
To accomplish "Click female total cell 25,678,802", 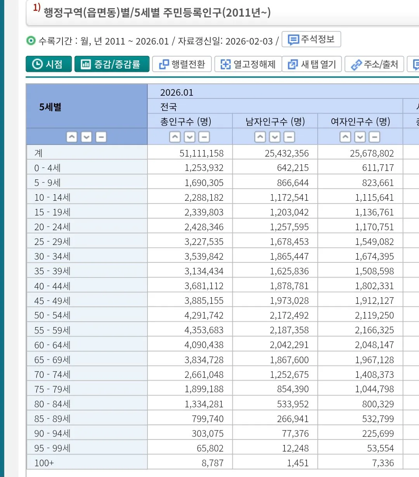I will point(360,153).
